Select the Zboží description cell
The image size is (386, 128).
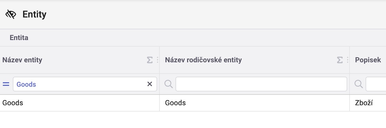(368, 103)
